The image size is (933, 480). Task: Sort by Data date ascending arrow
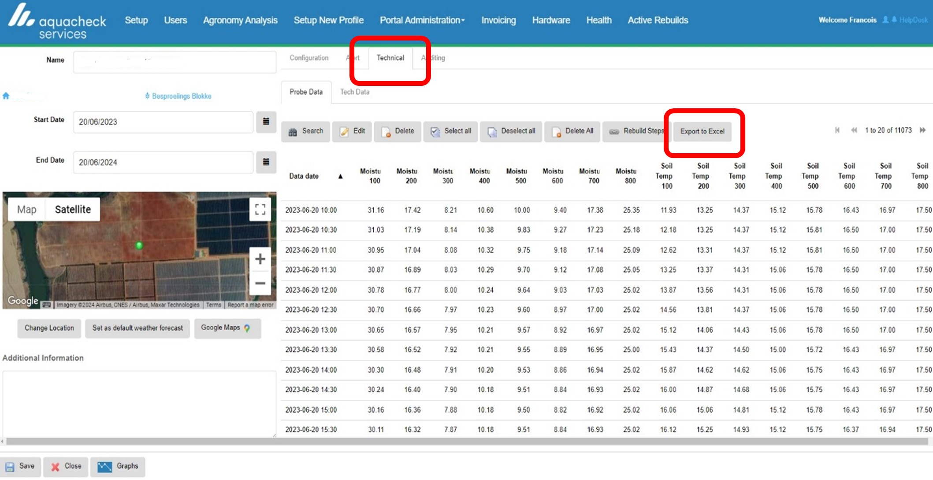point(340,176)
